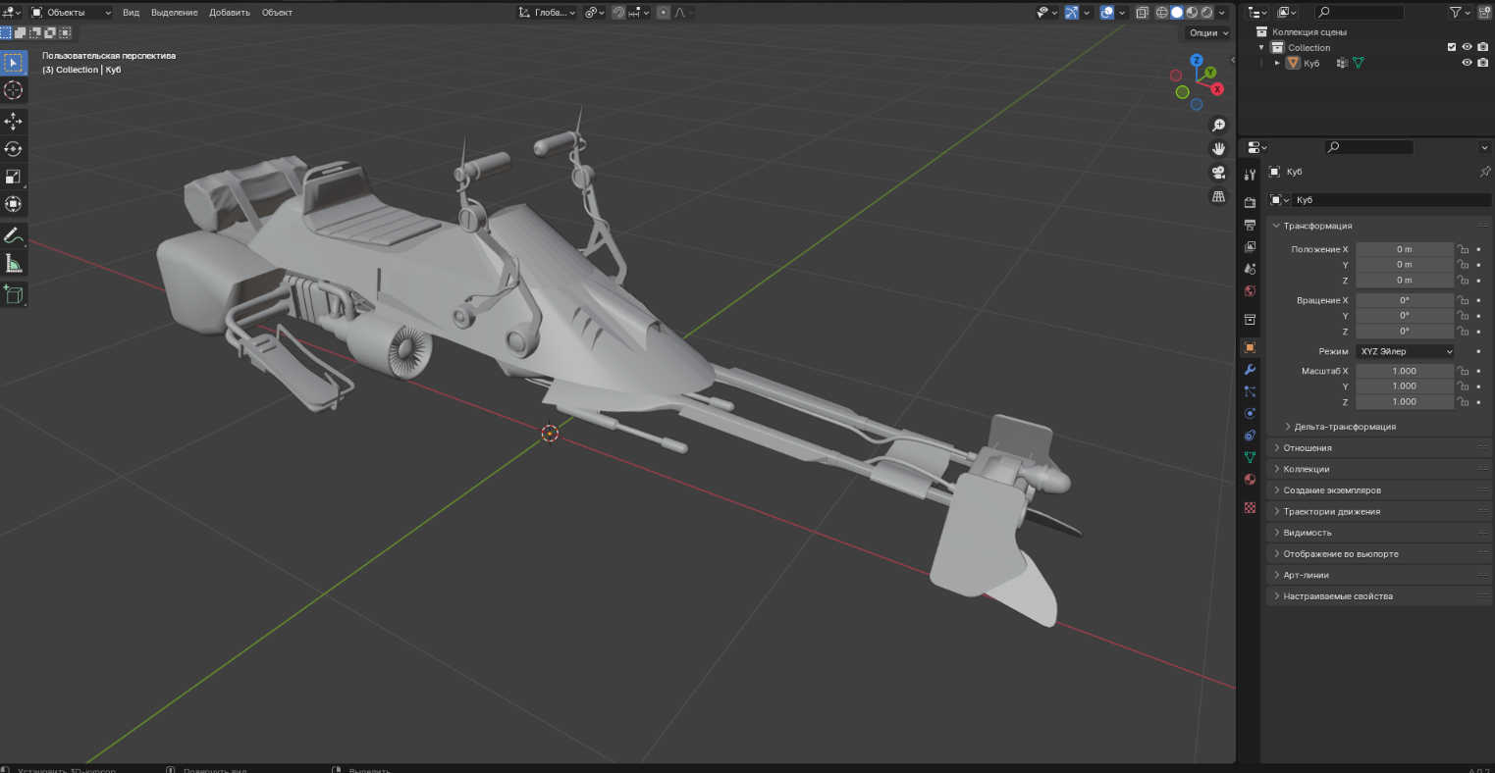1495x773 pixels.
Task: Hide Куб in viewport via eye icon
Action: pos(1468,63)
